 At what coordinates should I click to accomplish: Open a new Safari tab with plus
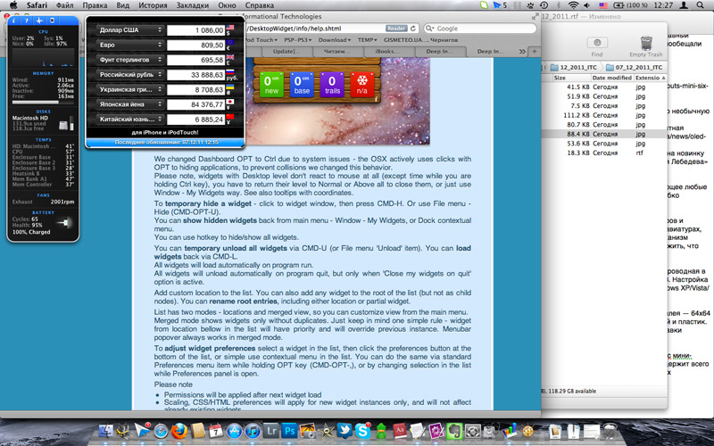(534, 52)
